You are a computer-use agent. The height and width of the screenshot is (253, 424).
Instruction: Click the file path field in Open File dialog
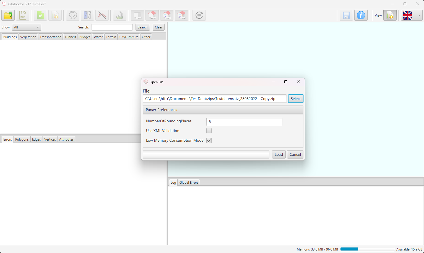(x=215, y=99)
